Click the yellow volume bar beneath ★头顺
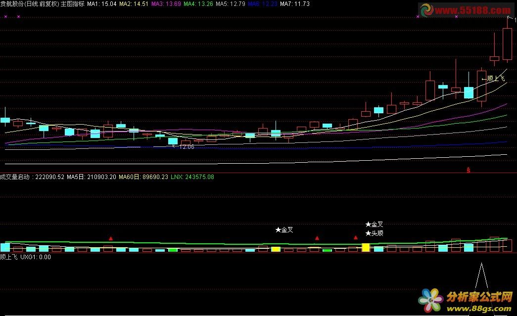 (366, 248)
